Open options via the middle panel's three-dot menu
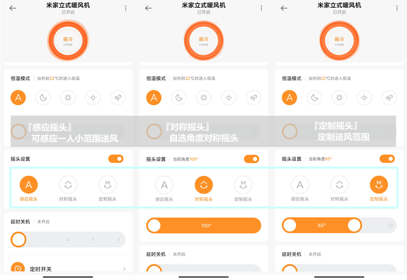The height and width of the screenshot is (280, 407). pyautogui.click(x=261, y=8)
